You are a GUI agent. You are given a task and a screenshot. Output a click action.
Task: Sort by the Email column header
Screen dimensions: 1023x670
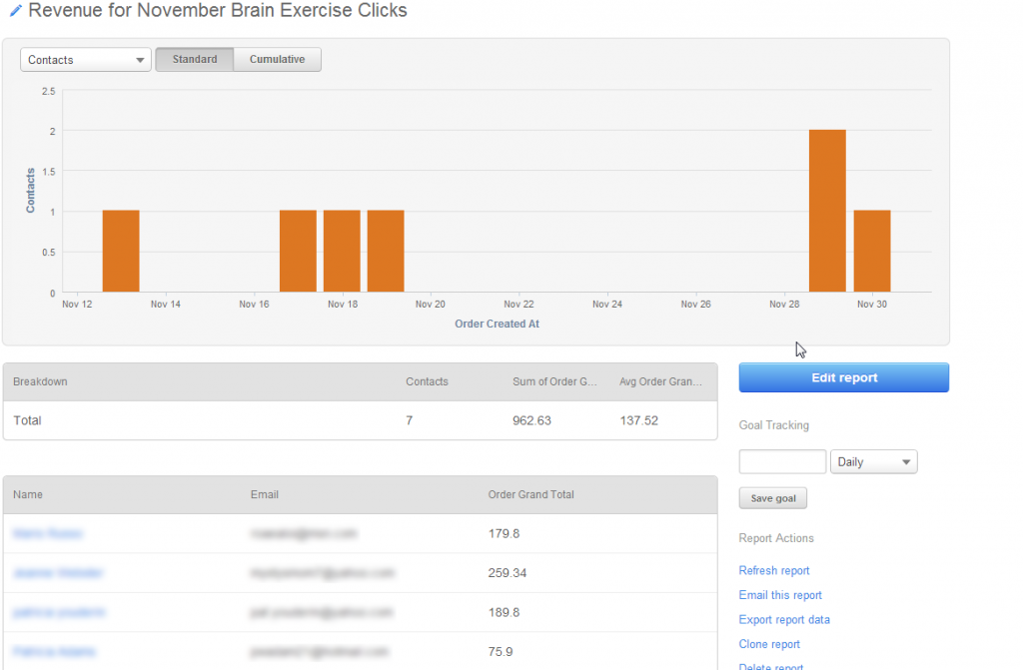click(265, 495)
